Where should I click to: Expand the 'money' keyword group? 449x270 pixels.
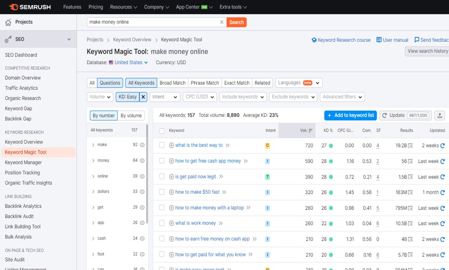click(x=93, y=160)
